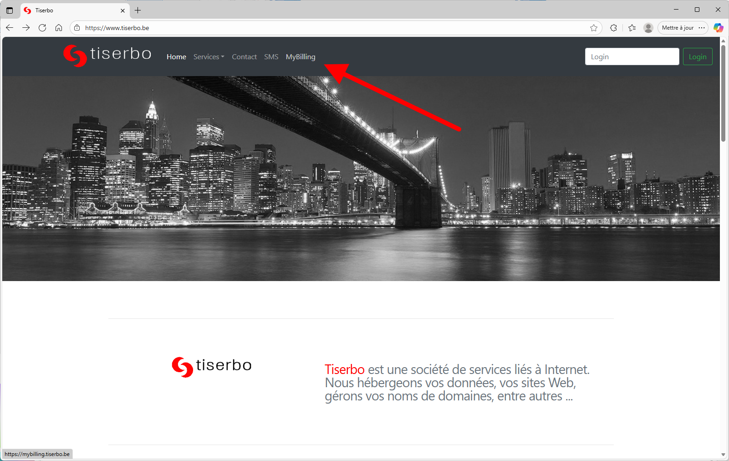This screenshot has height=461, width=729.
Task: Open the MyBilling link
Action: (x=300, y=56)
